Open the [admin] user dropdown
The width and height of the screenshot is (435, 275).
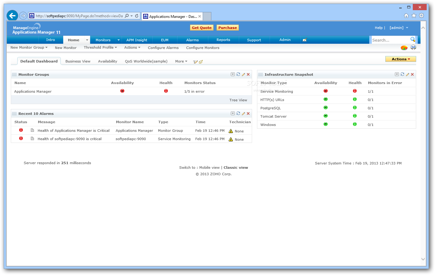click(x=399, y=28)
